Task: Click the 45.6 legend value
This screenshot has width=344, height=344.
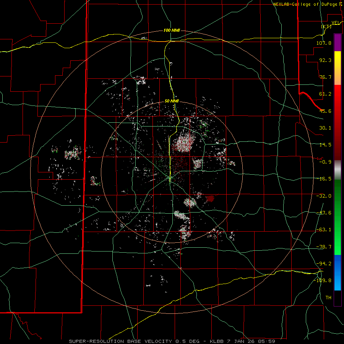Action: (325, 111)
